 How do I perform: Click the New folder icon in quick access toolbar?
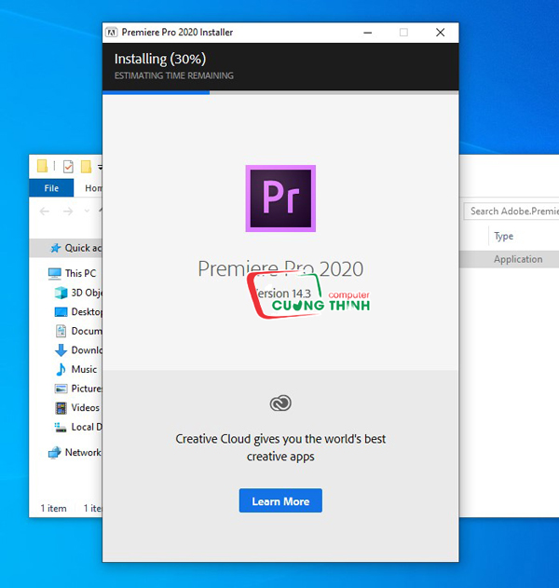(87, 166)
